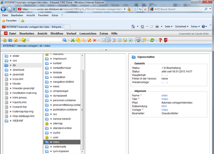Open the Extras dropdown in IE command bar
Screen dimensions: 214x154
pyautogui.click(x=195, y=27)
